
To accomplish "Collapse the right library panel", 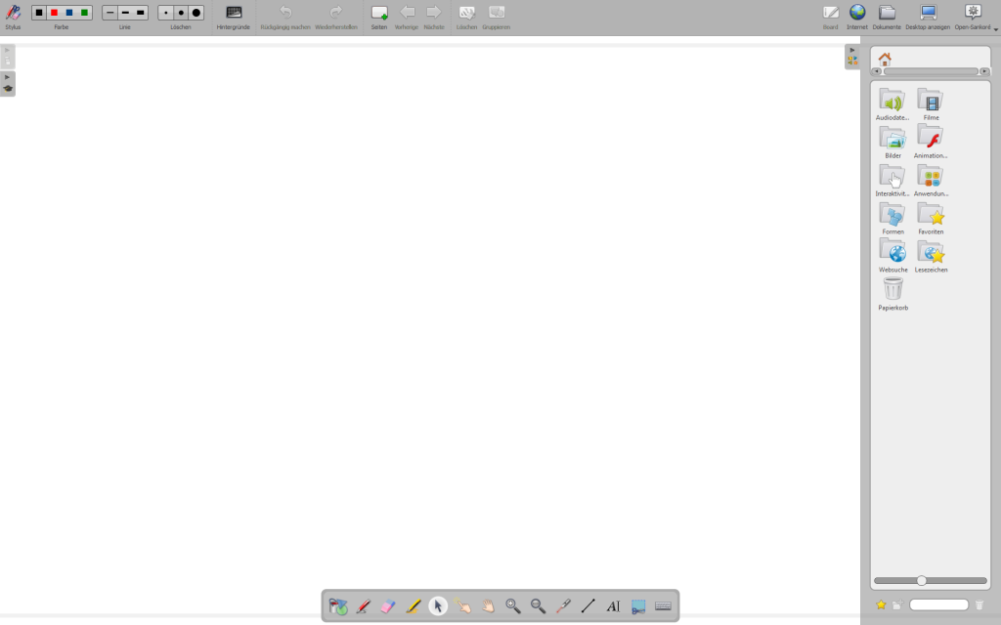I will pos(852,50).
